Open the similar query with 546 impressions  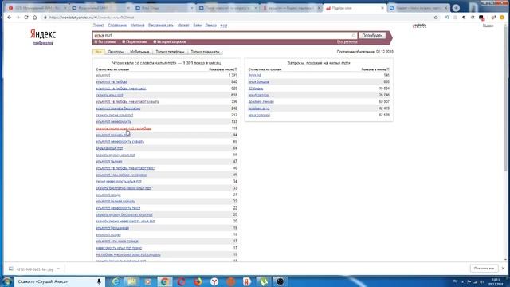(254, 75)
